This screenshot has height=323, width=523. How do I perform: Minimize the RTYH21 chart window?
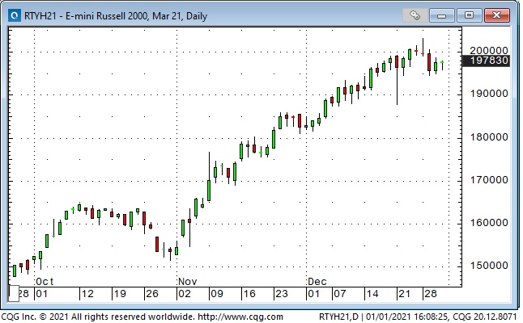[x=441, y=15]
